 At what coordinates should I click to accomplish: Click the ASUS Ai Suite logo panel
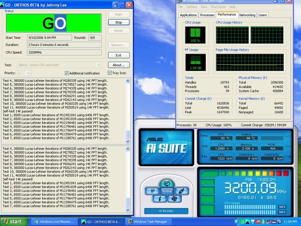click(x=166, y=147)
